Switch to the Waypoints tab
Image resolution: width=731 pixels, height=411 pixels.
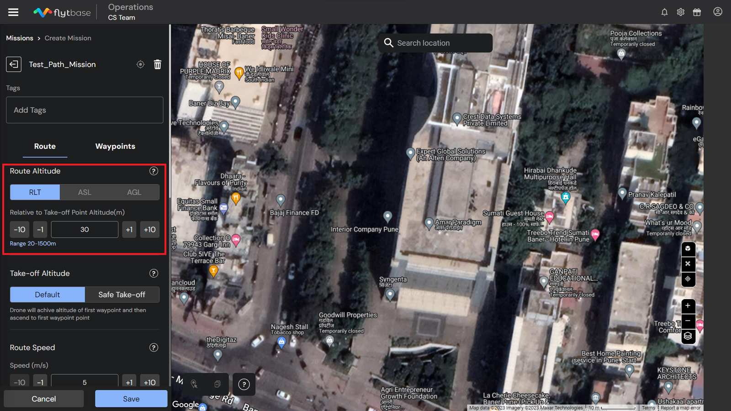(115, 146)
